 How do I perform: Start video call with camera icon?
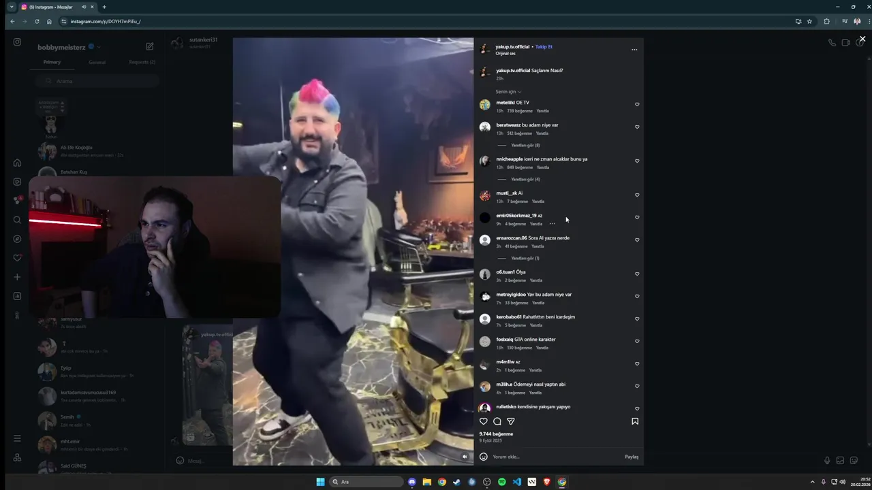(845, 42)
